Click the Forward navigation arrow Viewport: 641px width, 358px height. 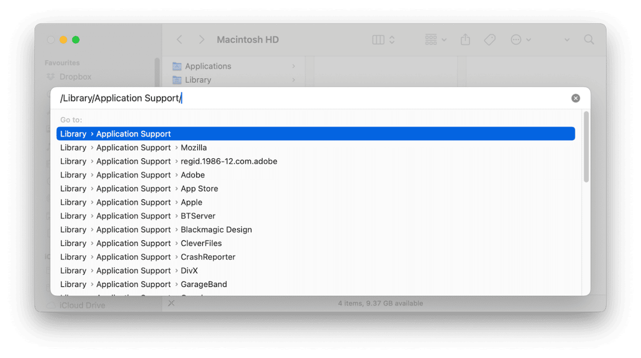tap(202, 40)
